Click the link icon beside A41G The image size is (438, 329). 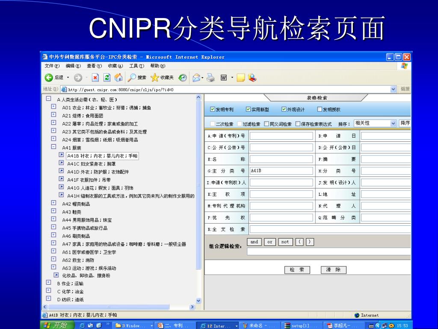pyautogui.click(x=61, y=187)
